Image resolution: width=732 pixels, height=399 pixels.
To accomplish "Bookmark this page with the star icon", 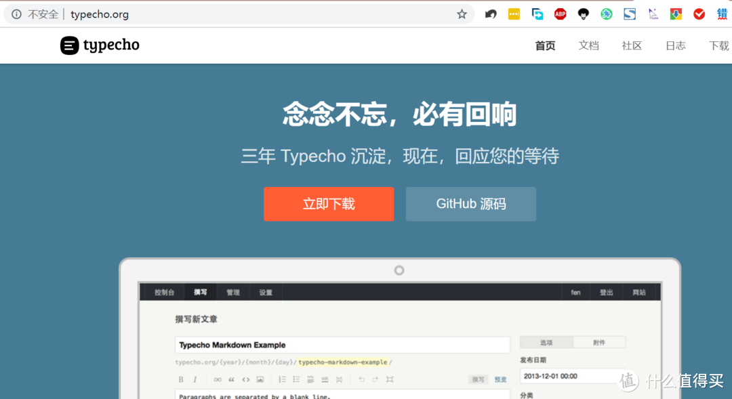I will coord(462,14).
